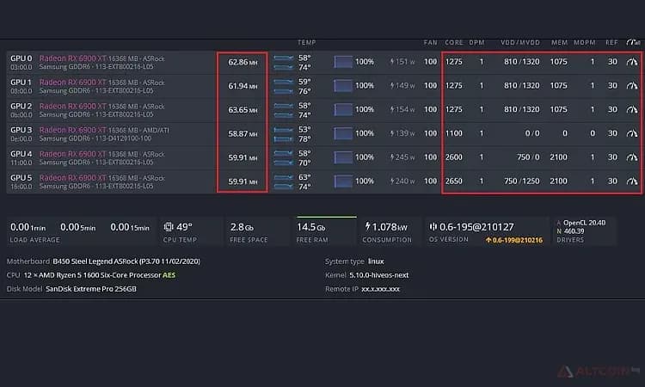Open the GPU 2 Radeon RX 6900 XT name
Image resolution: width=645 pixels, height=387 pixels.
[73, 106]
